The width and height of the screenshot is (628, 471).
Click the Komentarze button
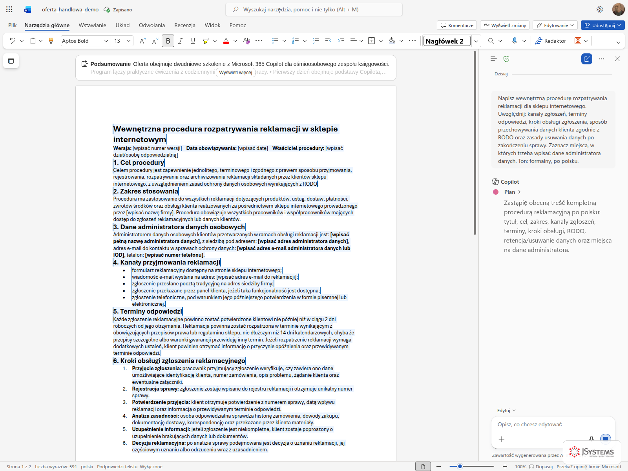[457, 25]
